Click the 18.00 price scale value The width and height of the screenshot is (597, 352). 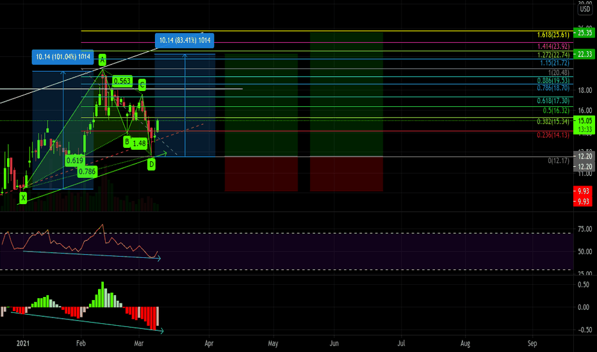click(x=585, y=91)
